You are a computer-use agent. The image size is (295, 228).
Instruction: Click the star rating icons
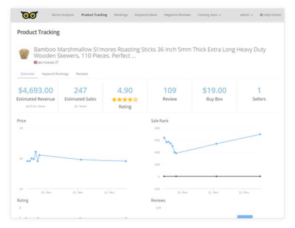tap(125, 99)
